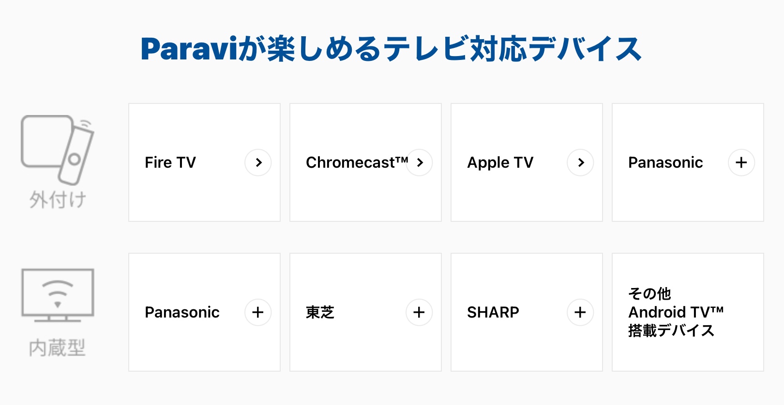Select the Chromecast™ label
The width and height of the screenshot is (784, 405).
click(357, 162)
